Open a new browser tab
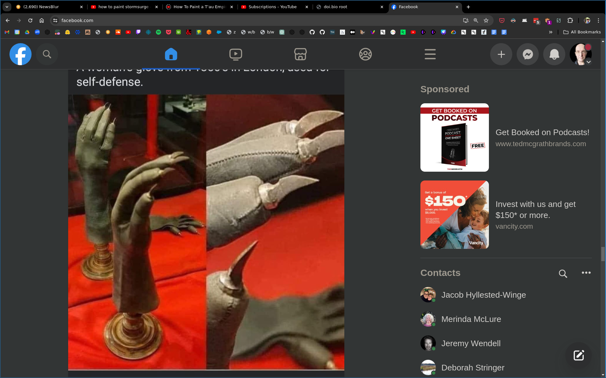 (x=468, y=7)
